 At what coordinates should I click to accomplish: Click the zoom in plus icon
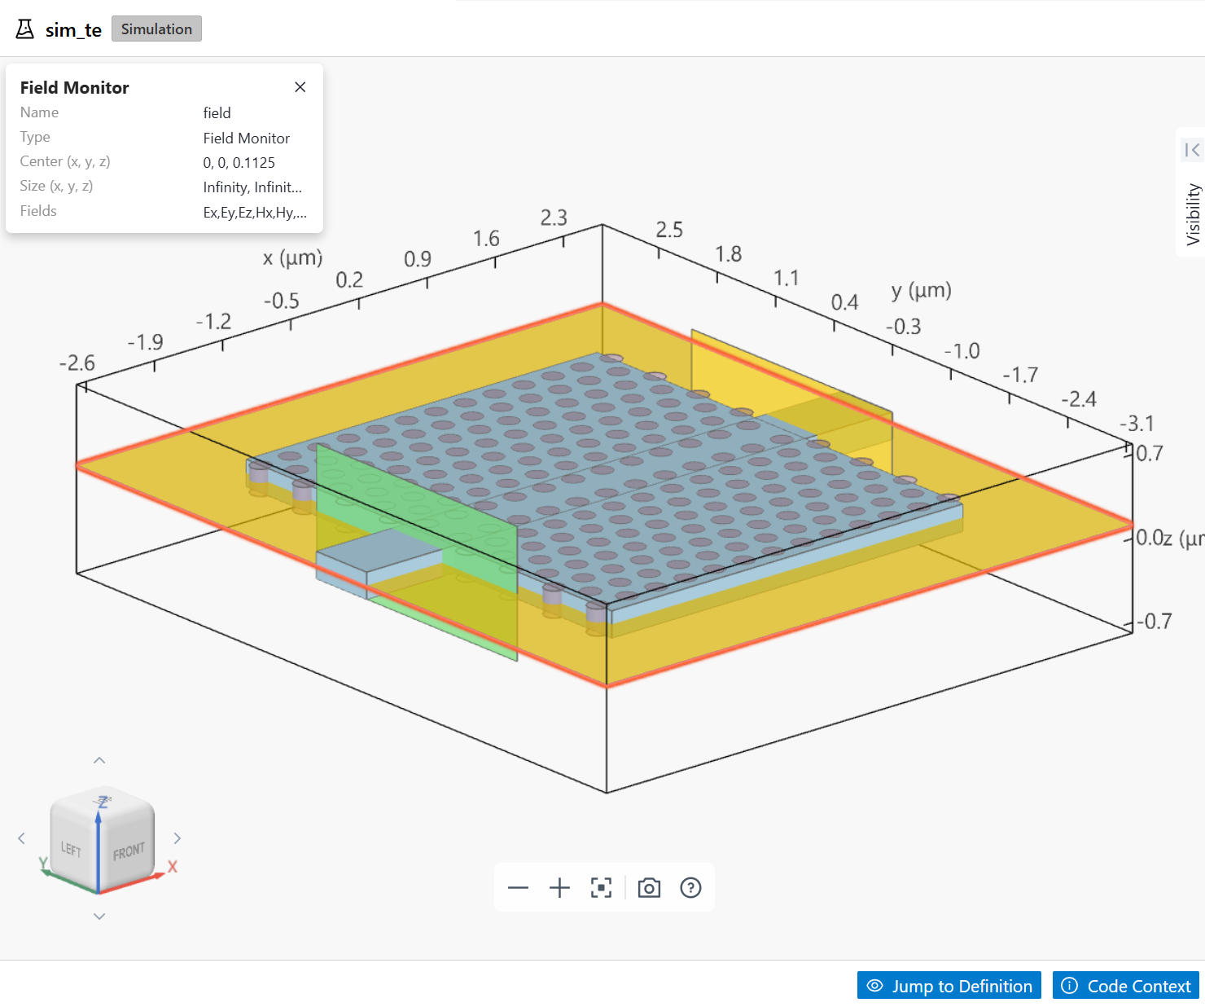559,888
